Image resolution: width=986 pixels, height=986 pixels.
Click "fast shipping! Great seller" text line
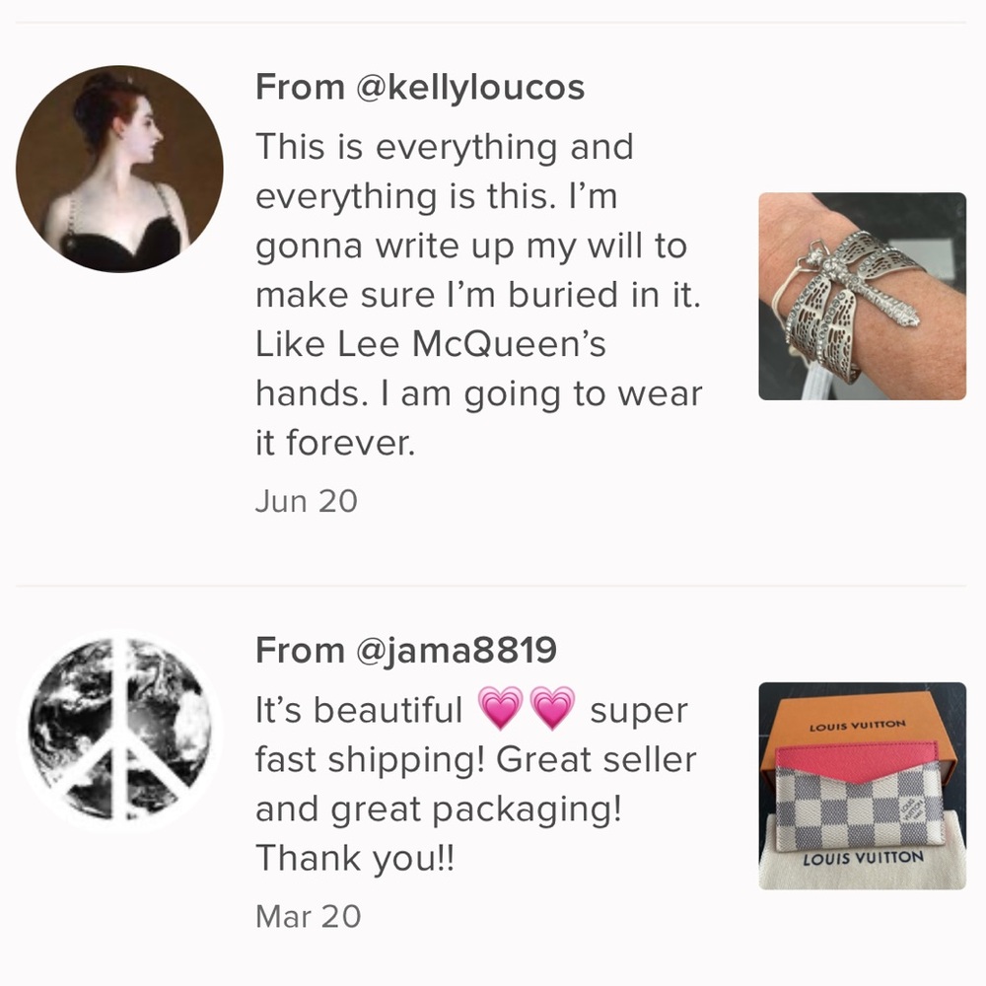click(x=475, y=760)
